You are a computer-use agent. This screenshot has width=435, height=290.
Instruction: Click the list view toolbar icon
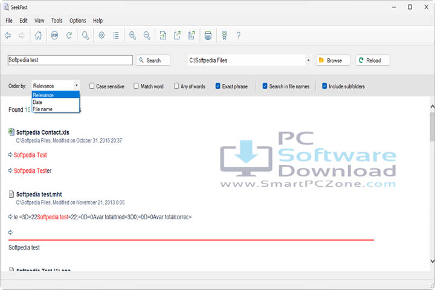[x=116, y=35]
